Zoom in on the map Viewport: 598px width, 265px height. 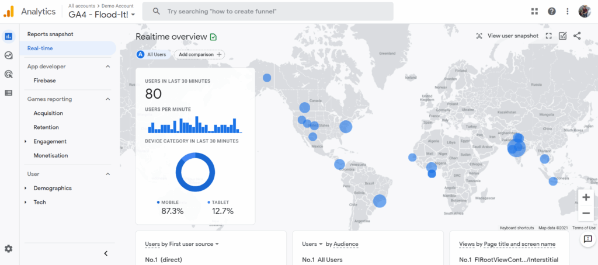coord(586,197)
